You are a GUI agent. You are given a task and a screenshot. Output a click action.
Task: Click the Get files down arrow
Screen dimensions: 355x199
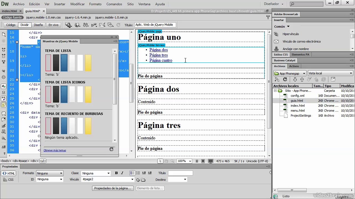(x=295, y=79)
